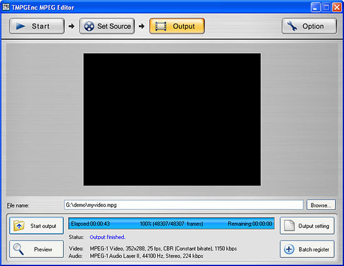Open the Output setting dialog
Image resolution: width=344 pixels, height=266 pixels.
pyautogui.click(x=307, y=225)
